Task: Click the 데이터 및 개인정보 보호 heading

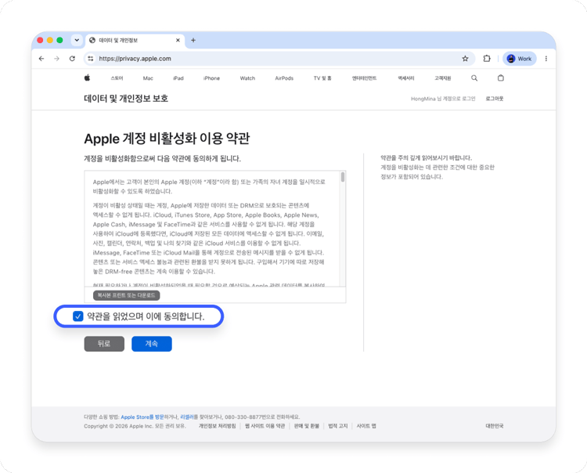Action: 126,99
